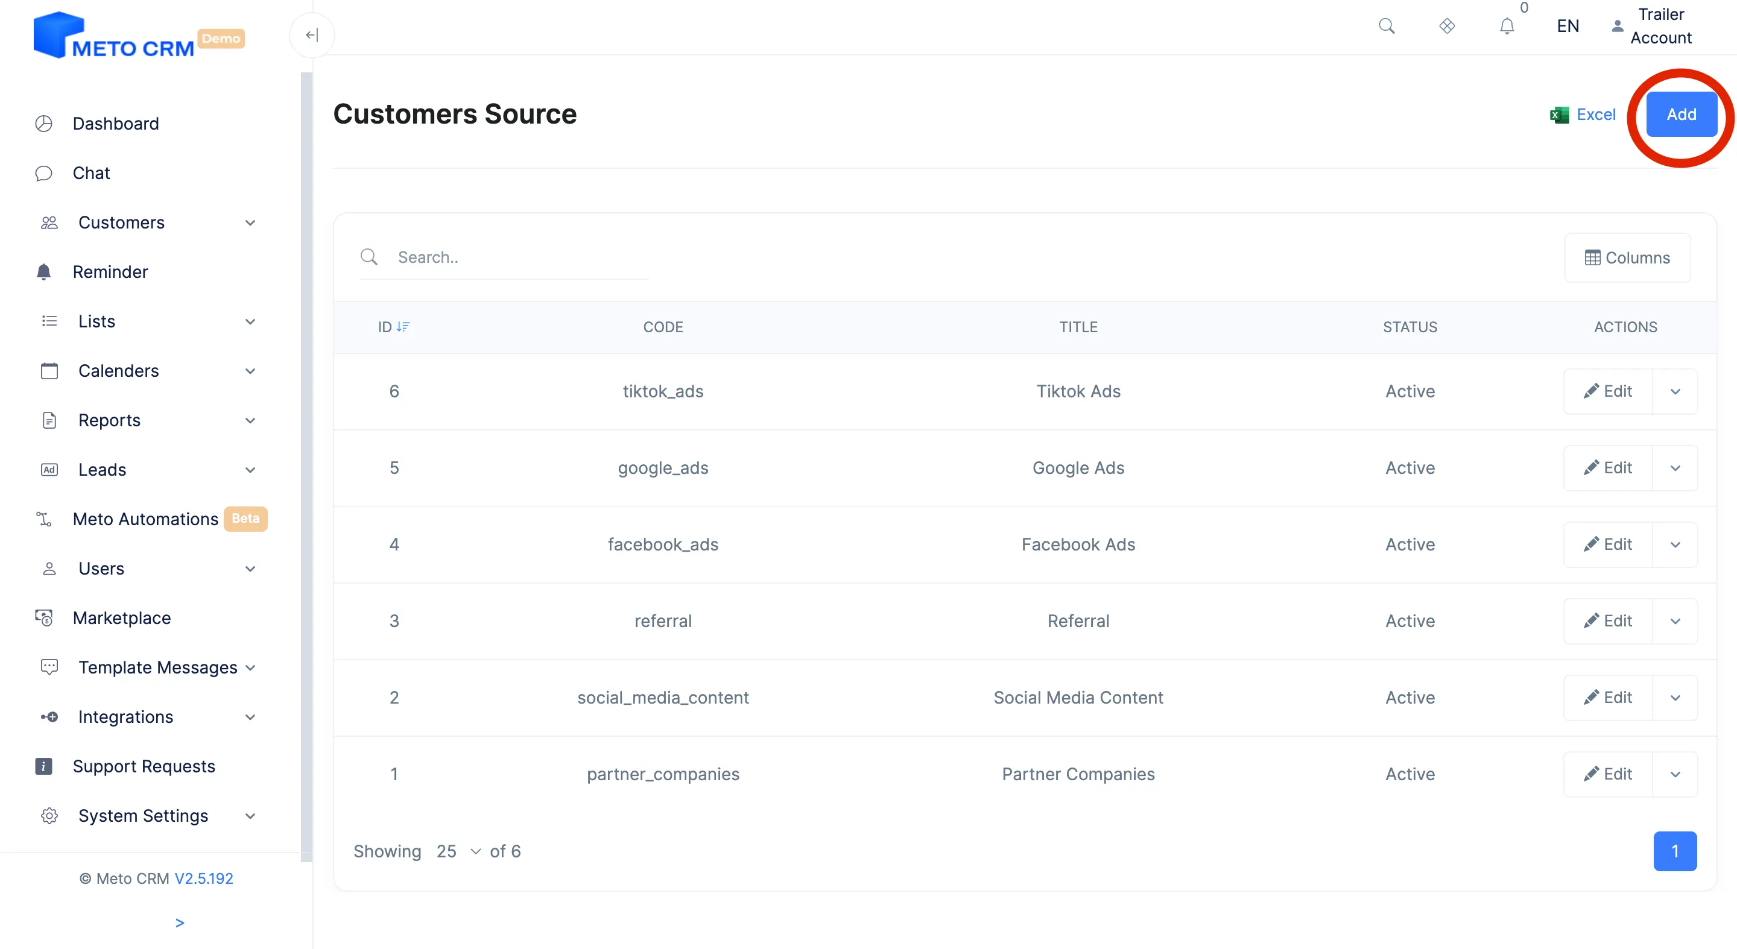
Task: Click the Users person icon in the sidebar
Action: [x=49, y=568]
